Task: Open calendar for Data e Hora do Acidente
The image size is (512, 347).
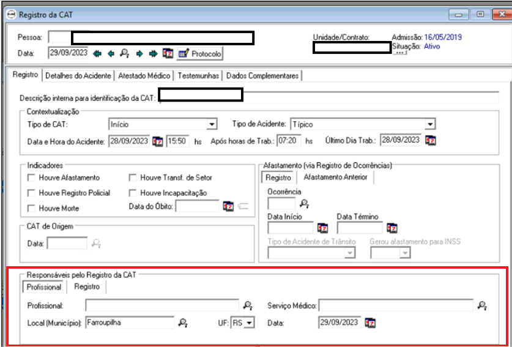Action: [158, 141]
